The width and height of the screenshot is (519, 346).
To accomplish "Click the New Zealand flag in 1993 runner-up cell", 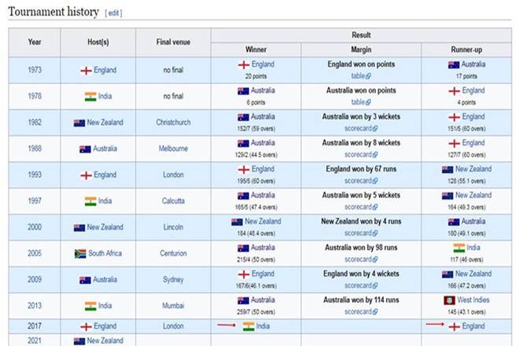I will 447,170.
